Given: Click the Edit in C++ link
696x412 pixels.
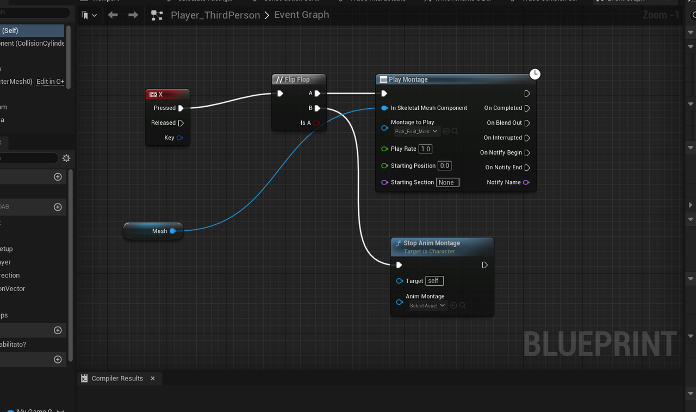Looking at the screenshot, I should [50, 81].
